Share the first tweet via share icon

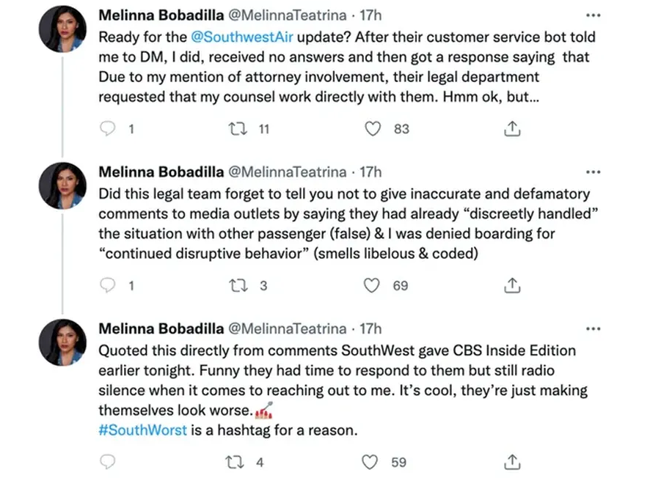pyautogui.click(x=513, y=129)
